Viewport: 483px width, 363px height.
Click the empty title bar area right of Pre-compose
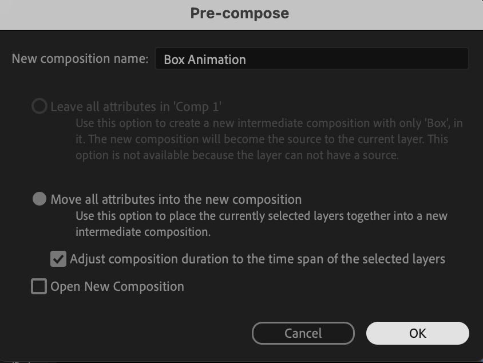click(x=389, y=13)
